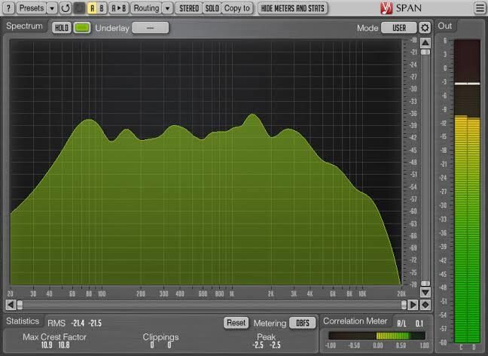Copy state with A>B button
This screenshot has width=488, height=356.
[x=119, y=8]
